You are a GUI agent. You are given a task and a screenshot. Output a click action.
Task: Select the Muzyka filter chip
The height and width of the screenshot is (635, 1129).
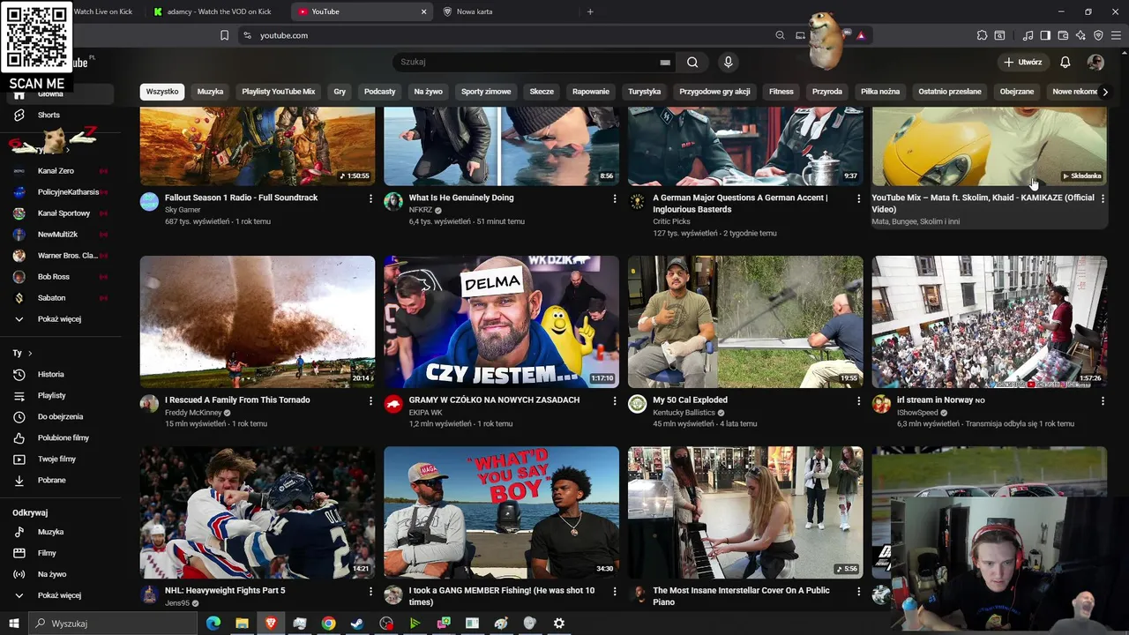(x=210, y=92)
